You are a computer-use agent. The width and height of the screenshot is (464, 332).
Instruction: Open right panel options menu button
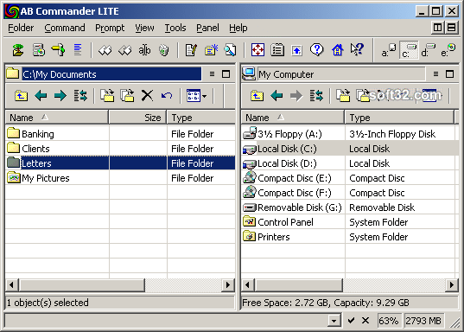[435, 74]
